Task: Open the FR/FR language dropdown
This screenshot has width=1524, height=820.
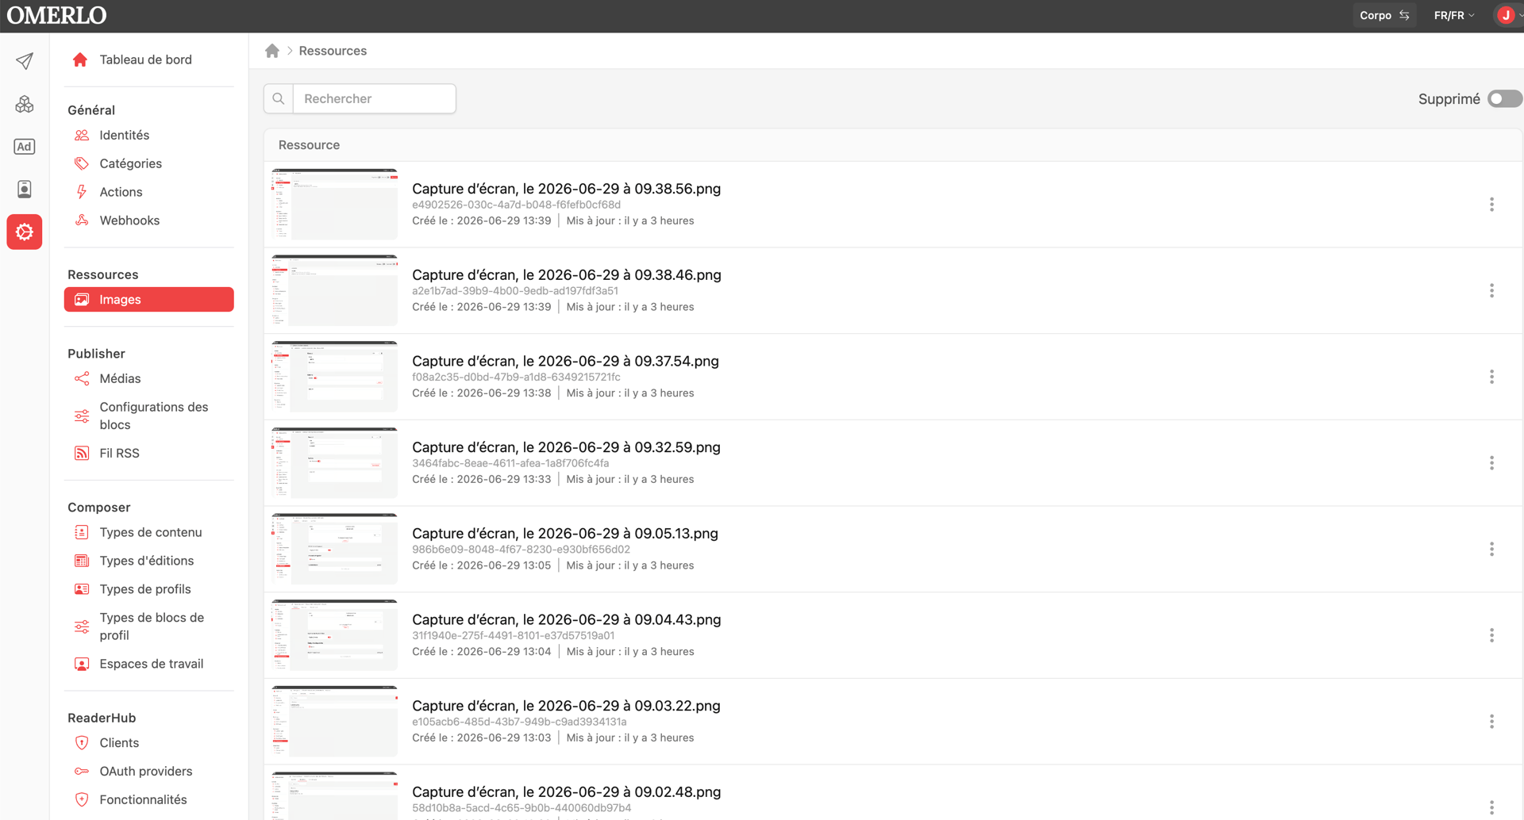Action: point(1454,15)
